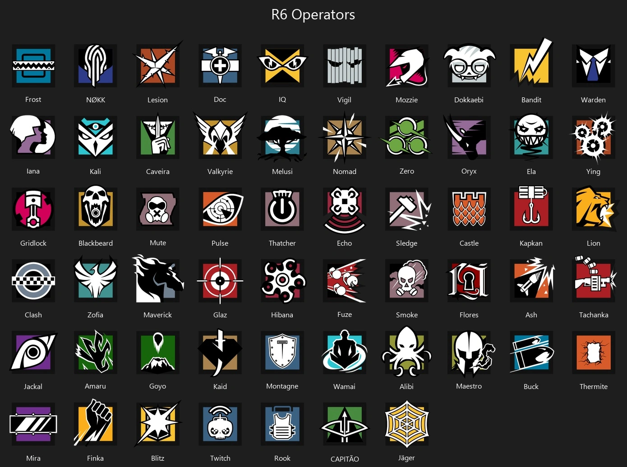Click the Smoke skull gas icon

pos(407,280)
